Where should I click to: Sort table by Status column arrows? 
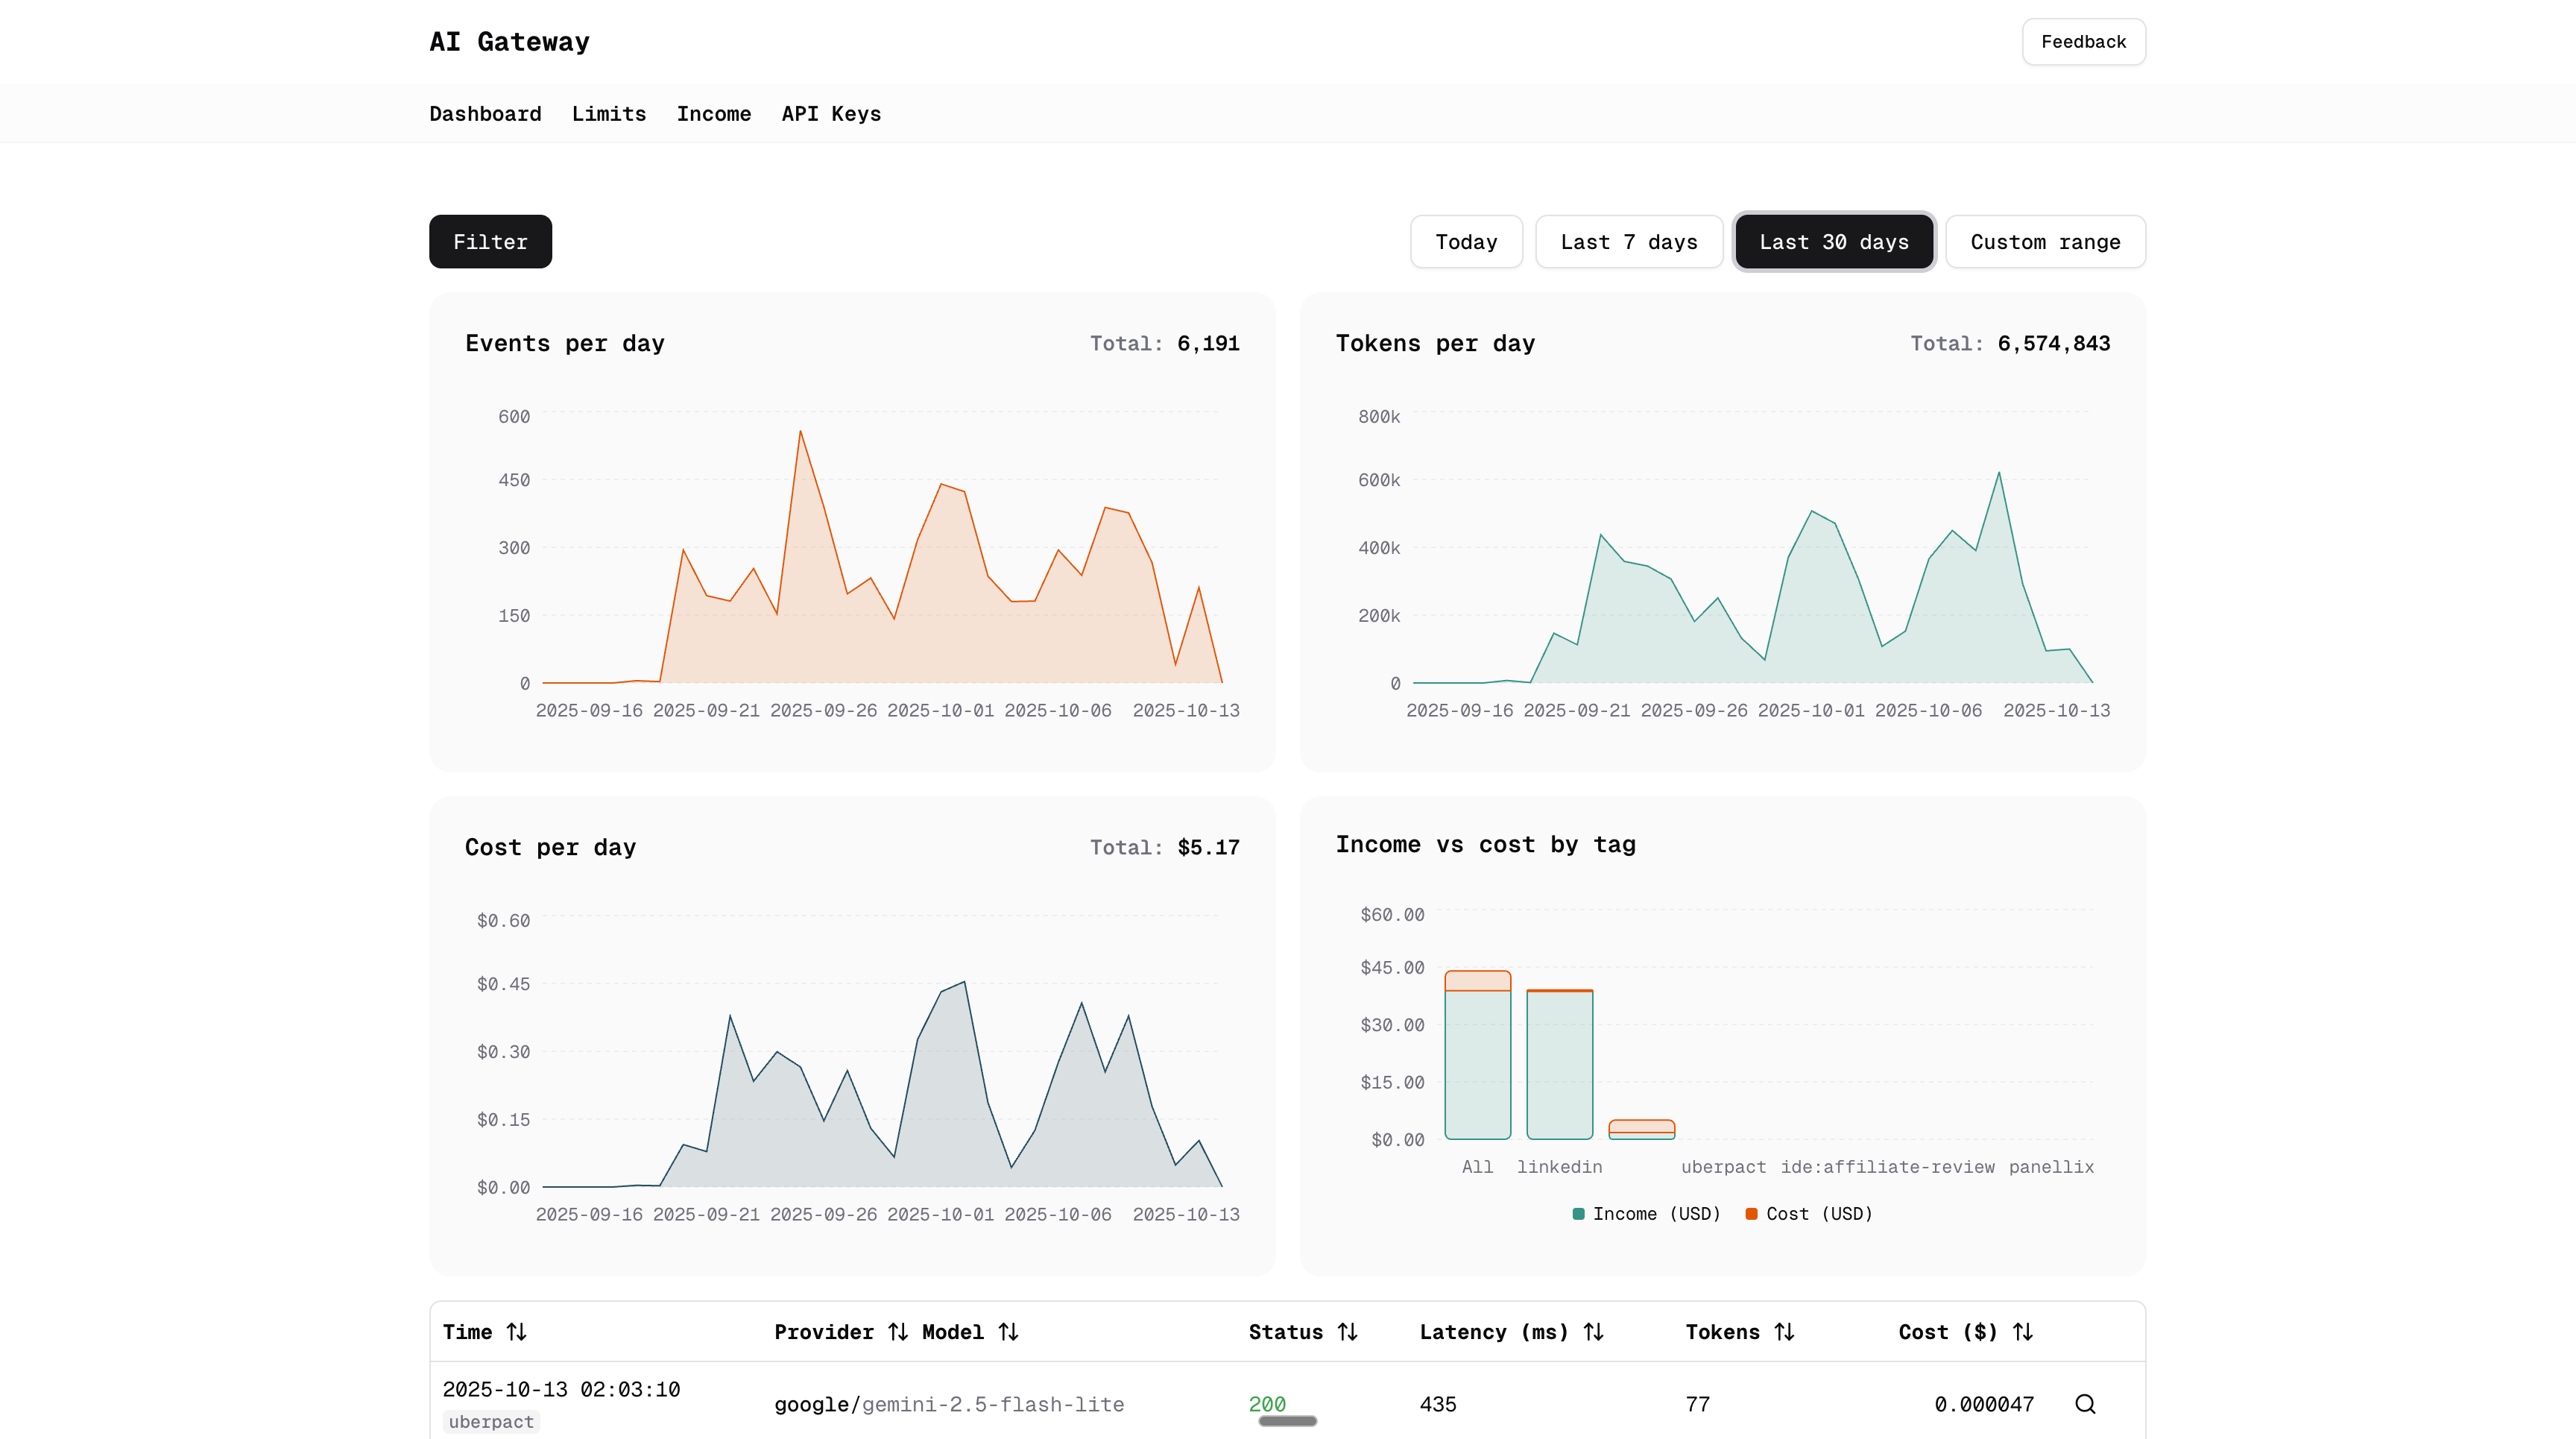click(x=1347, y=1332)
